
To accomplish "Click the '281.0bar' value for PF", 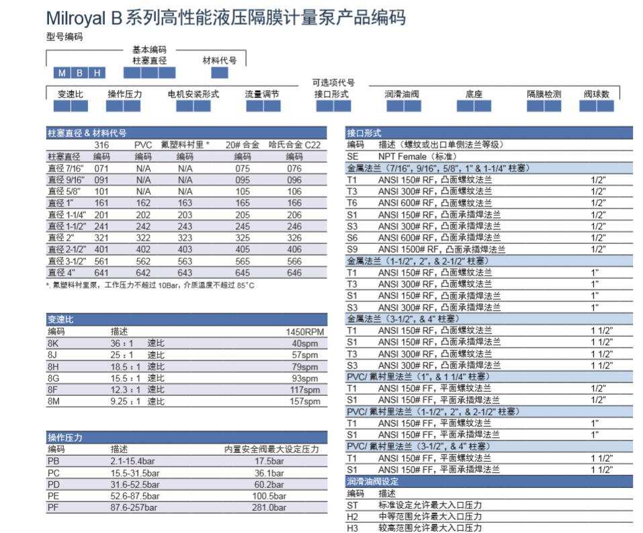I will click(269, 507).
